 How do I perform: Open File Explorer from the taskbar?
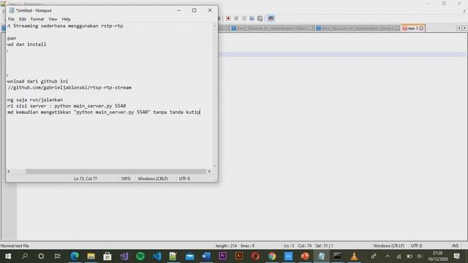(91, 256)
